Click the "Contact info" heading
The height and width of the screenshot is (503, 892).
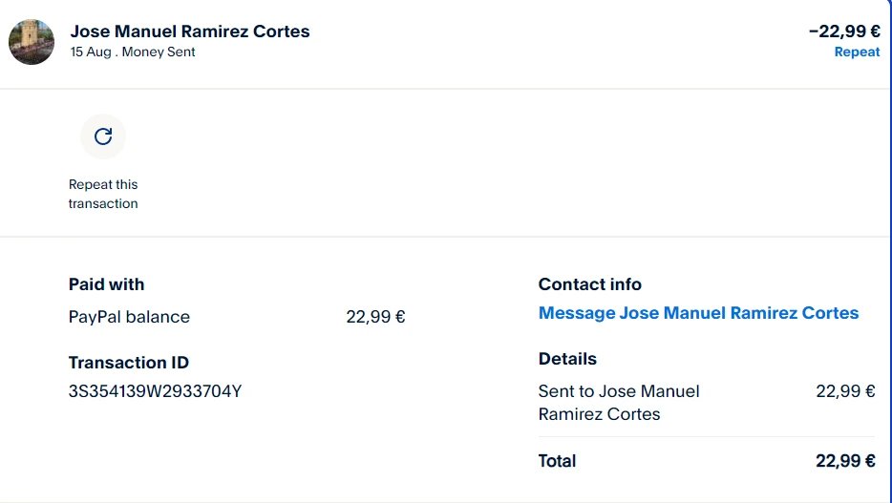pos(589,284)
